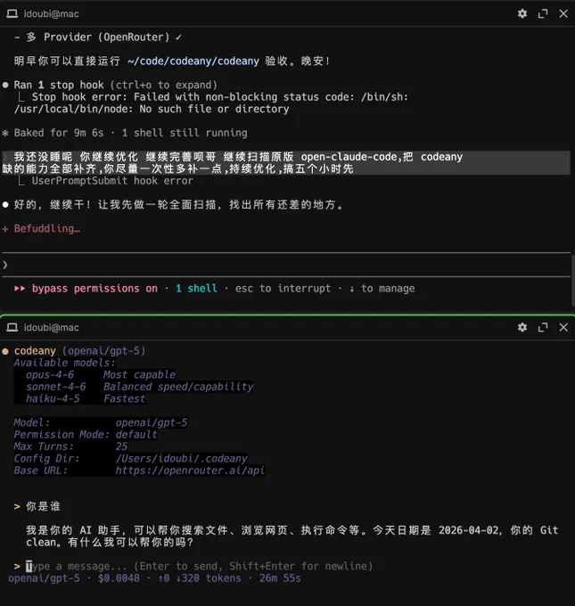The width and height of the screenshot is (575, 606).
Task: Click the 'Available models:' heading
Action: click(64, 363)
